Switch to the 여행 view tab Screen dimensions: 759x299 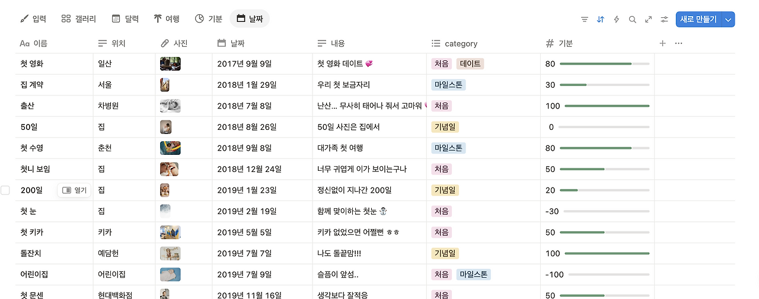coord(167,19)
